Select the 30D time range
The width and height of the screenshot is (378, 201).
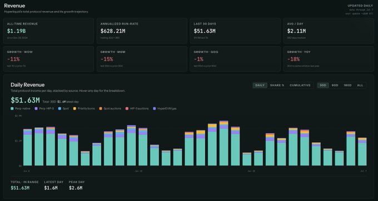pos(323,85)
